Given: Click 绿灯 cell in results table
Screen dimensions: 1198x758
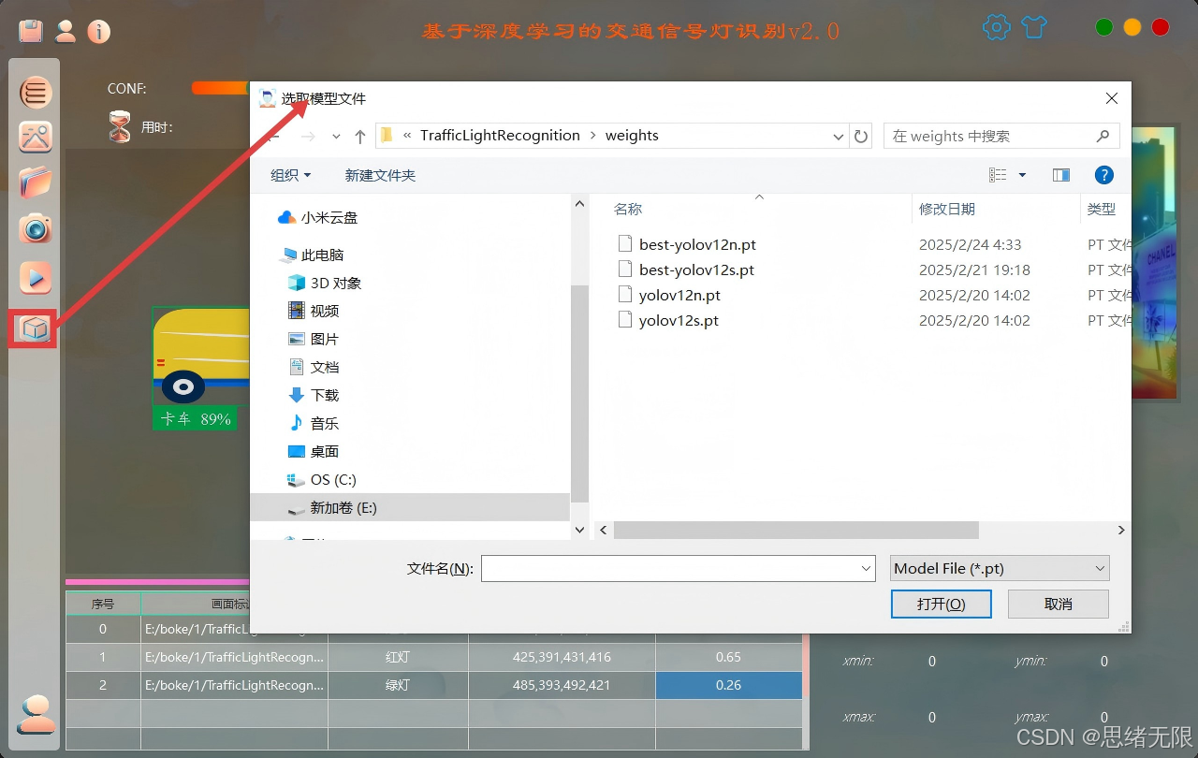Looking at the screenshot, I should point(398,685).
